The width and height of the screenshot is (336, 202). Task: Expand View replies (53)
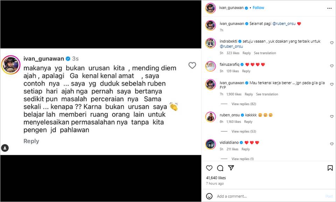click(x=244, y=131)
